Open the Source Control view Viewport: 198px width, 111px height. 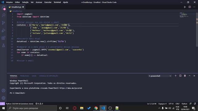[x=3, y=23]
